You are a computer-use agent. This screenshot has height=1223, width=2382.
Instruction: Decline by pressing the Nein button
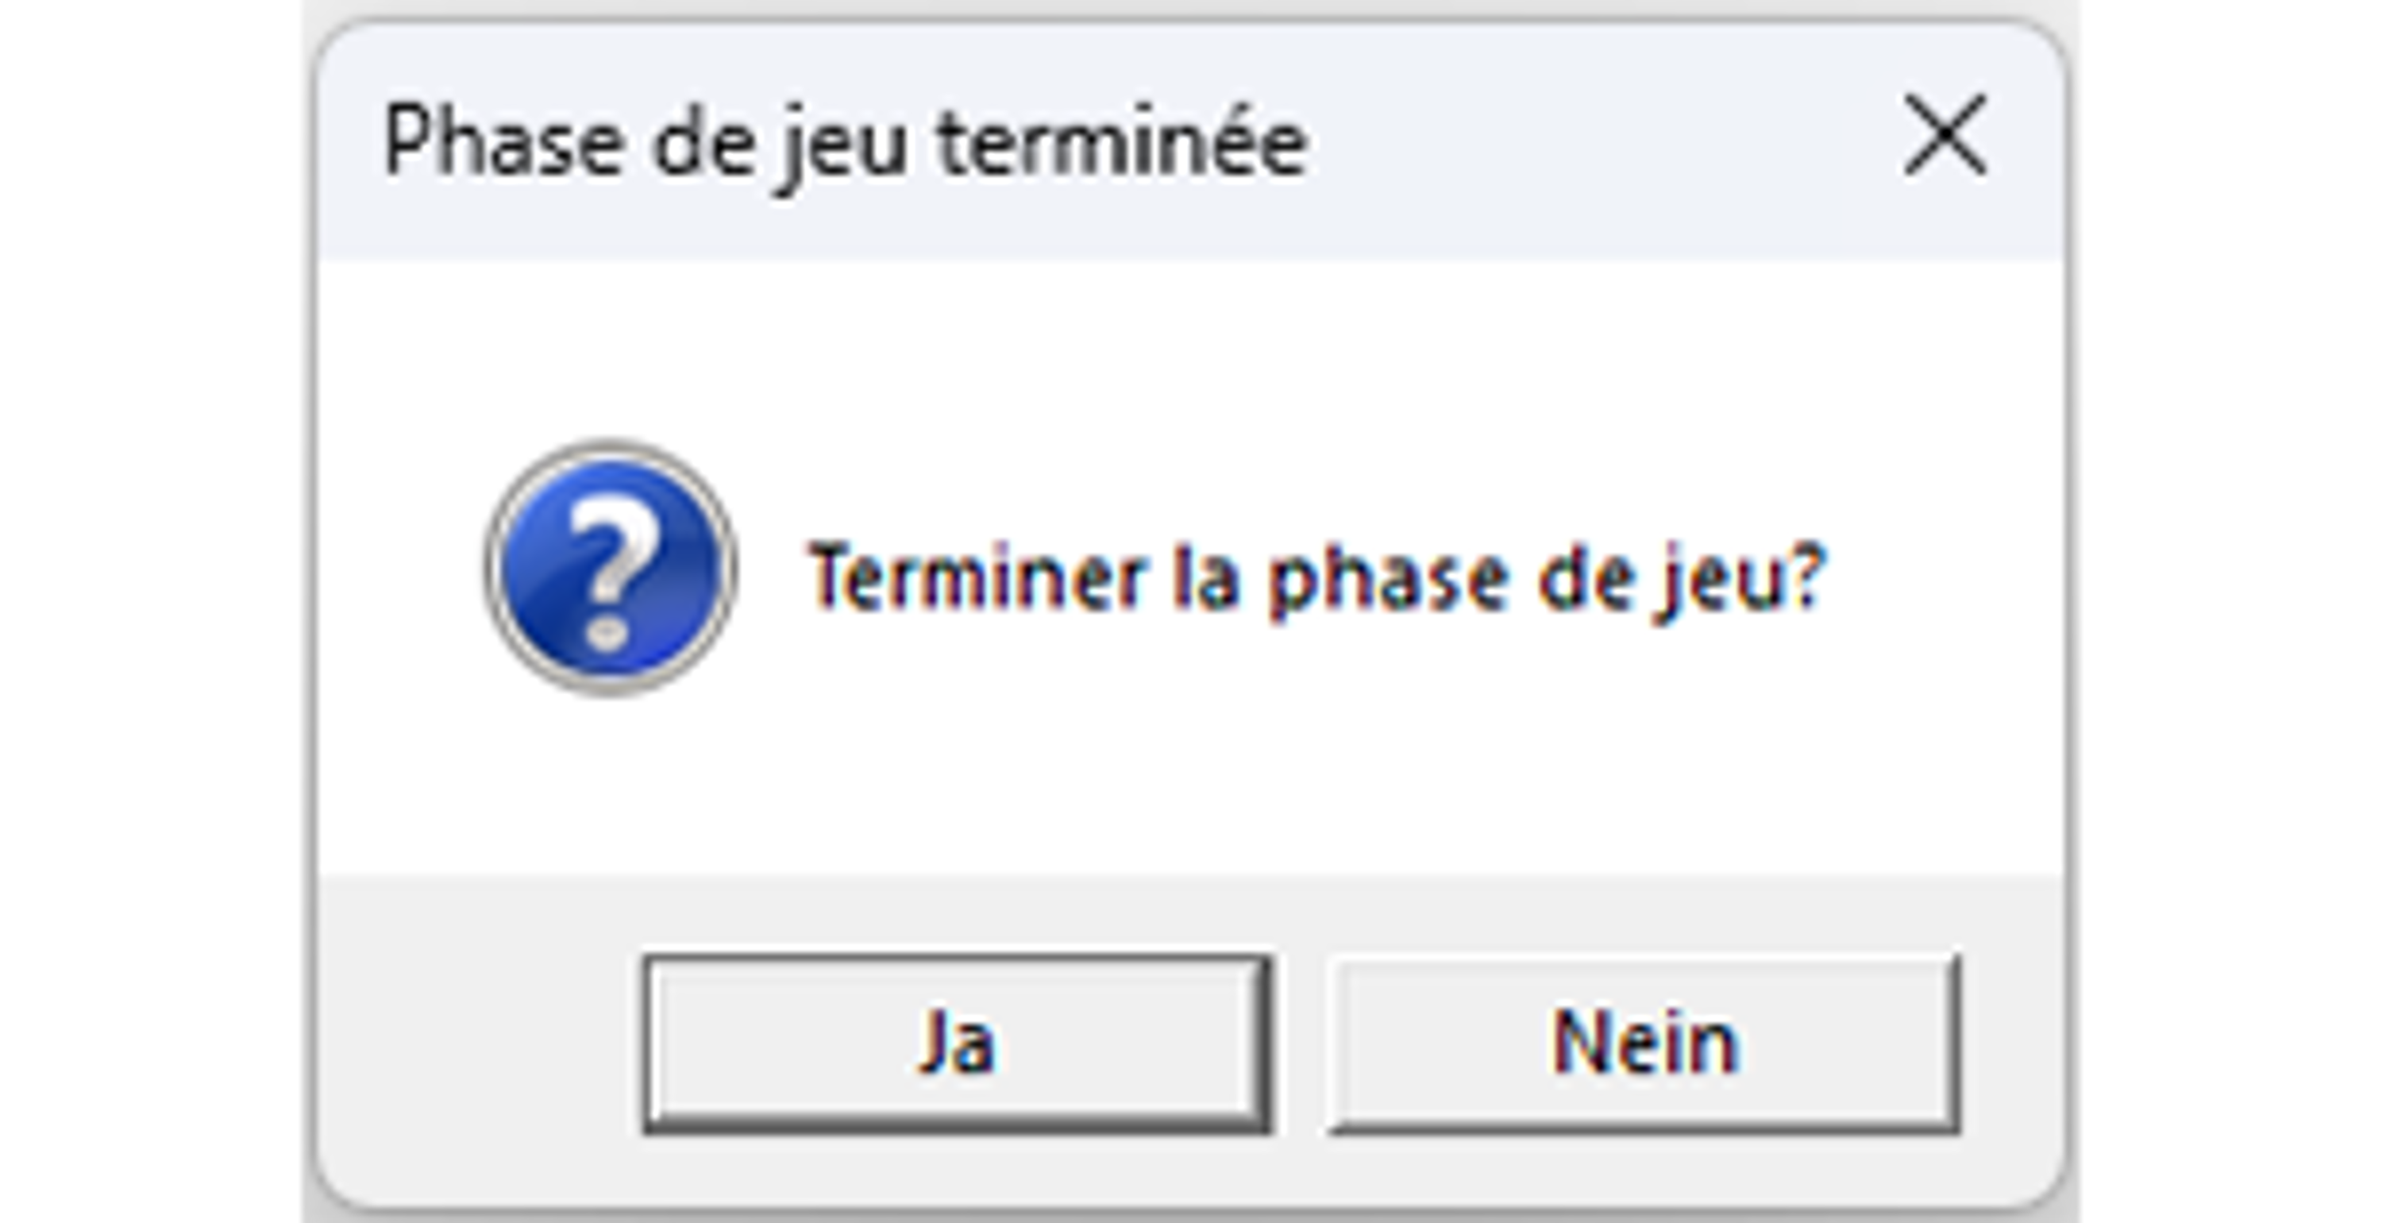point(1644,1043)
